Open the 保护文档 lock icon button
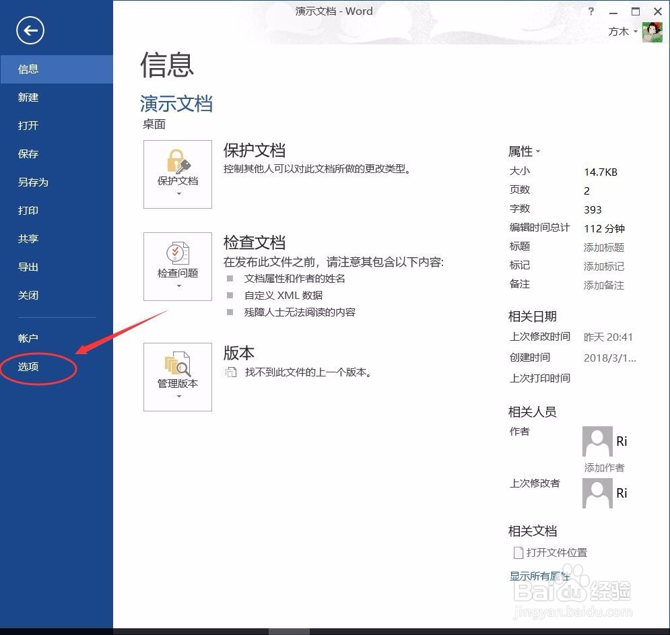 178,174
